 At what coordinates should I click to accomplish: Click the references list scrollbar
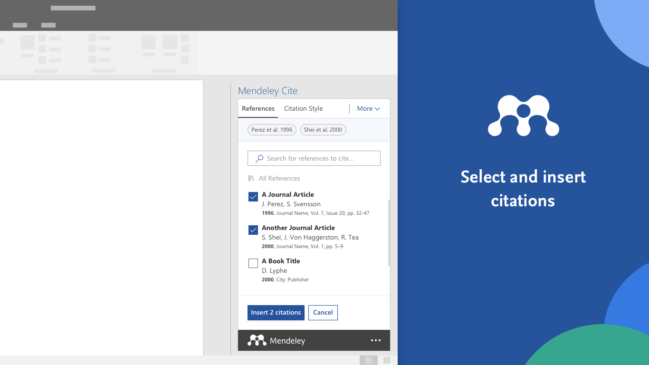(x=389, y=233)
